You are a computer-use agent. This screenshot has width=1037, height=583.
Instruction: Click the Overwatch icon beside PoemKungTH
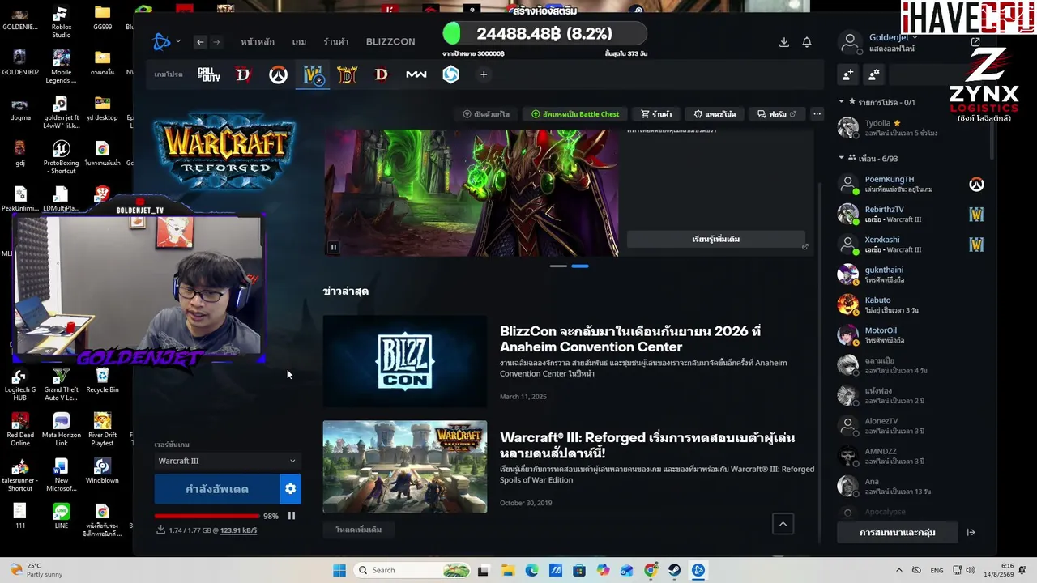(976, 185)
